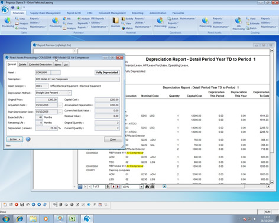Open Internet Explorer from the taskbar

[x=20, y=219]
